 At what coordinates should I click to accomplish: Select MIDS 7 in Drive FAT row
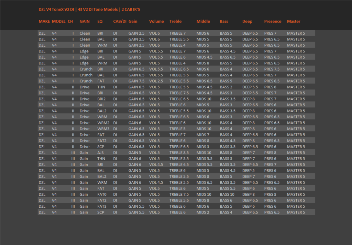point(203,135)
